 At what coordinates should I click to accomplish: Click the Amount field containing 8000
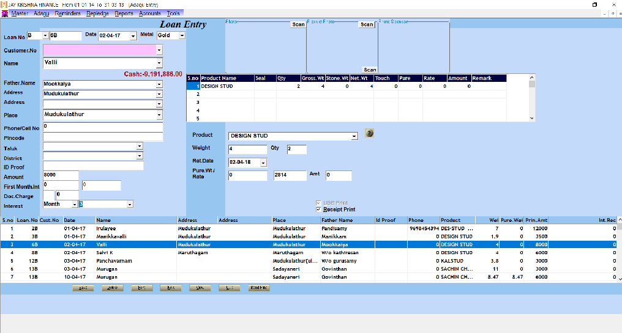[60, 175]
